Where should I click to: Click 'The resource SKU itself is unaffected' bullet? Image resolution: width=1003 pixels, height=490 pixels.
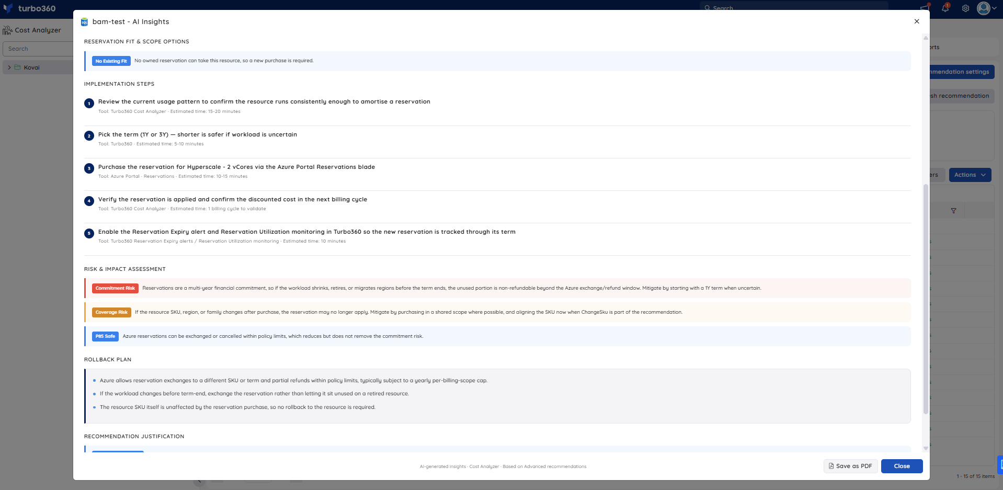(237, 407)
